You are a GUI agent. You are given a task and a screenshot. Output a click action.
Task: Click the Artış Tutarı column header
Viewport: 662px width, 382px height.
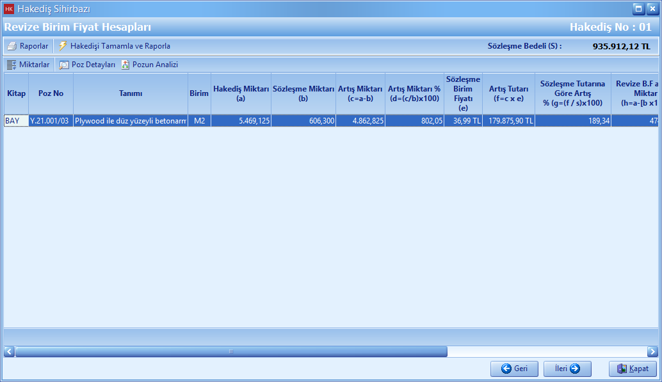pyautogui.click(x=508, y=93)
